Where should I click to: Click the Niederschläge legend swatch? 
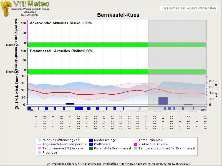click(x=91, y=140)
